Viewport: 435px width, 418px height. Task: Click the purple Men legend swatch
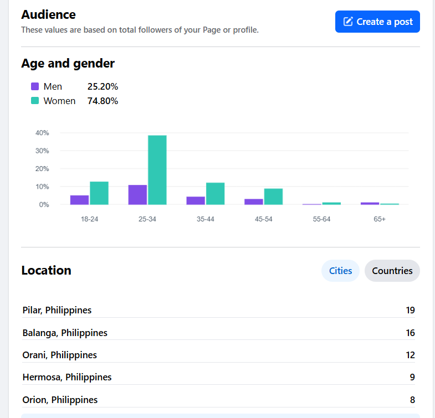pos(35,86)
